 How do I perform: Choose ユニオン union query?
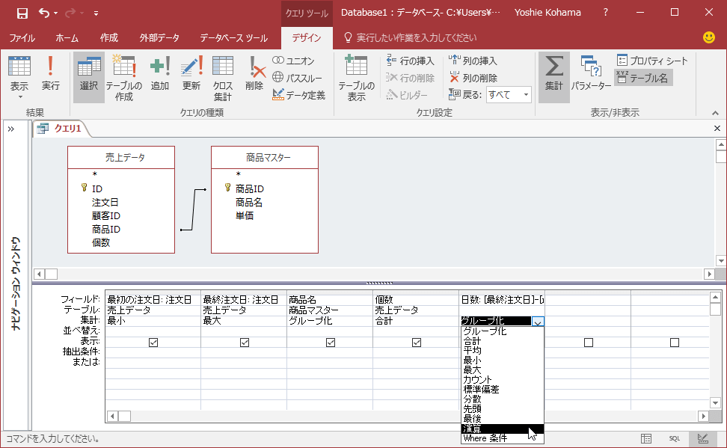point(293,61)
